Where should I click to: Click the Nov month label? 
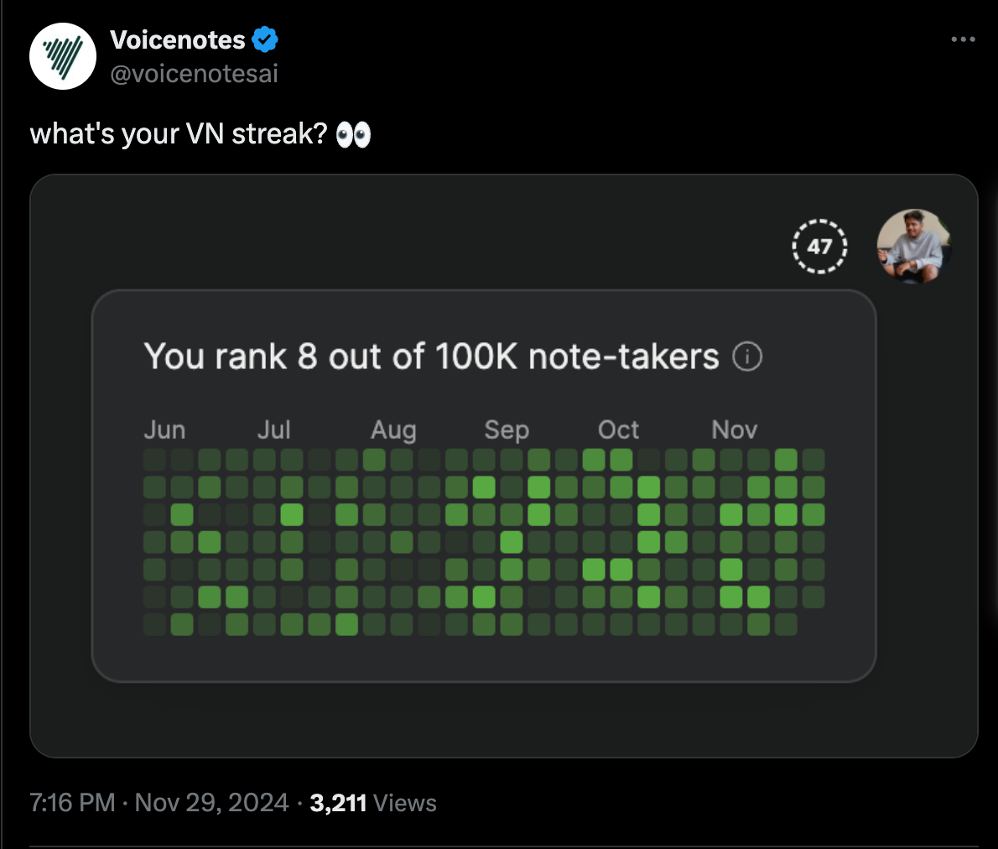(734, 430)
